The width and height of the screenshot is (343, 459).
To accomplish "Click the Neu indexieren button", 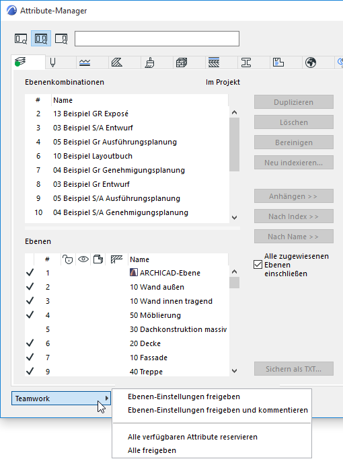I will point(294,163).
